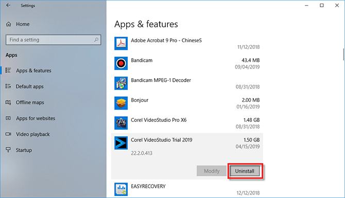Click the 2.00 MB size for Bonjour

point(251,100)
